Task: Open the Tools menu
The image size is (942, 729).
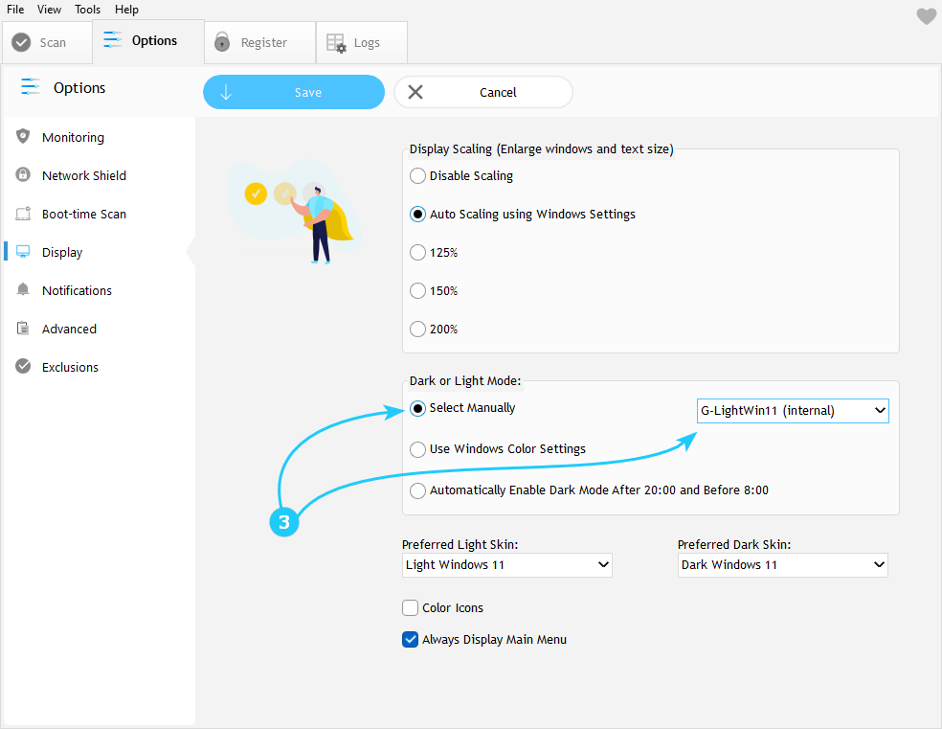Action: tap(87, 10)
